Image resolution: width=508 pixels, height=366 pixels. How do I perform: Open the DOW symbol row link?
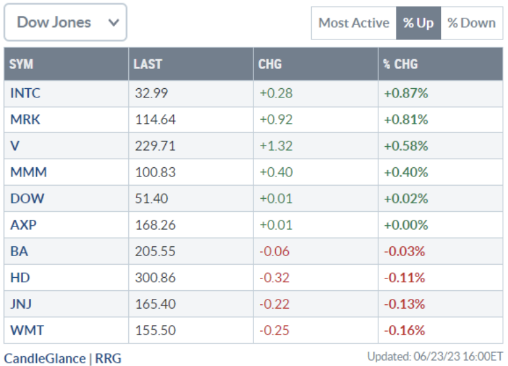tap(26, 199)
